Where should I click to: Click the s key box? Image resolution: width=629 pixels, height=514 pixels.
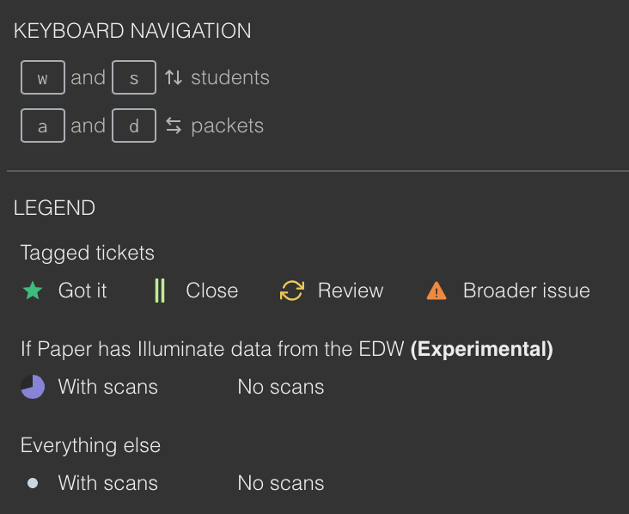point(134,77)
